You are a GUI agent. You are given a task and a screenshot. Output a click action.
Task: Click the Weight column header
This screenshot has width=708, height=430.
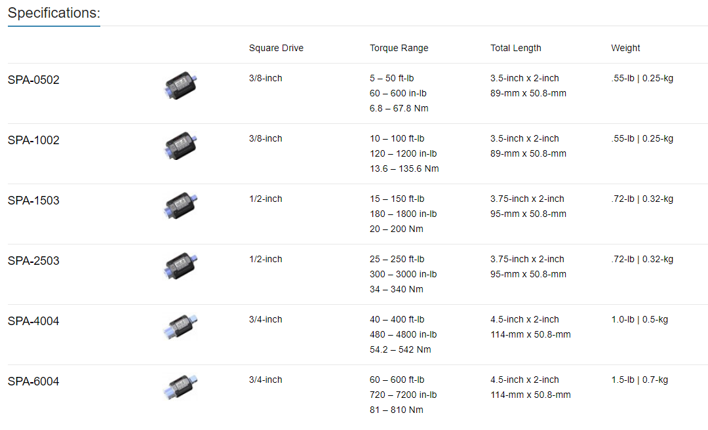click(x=625, y=49)
